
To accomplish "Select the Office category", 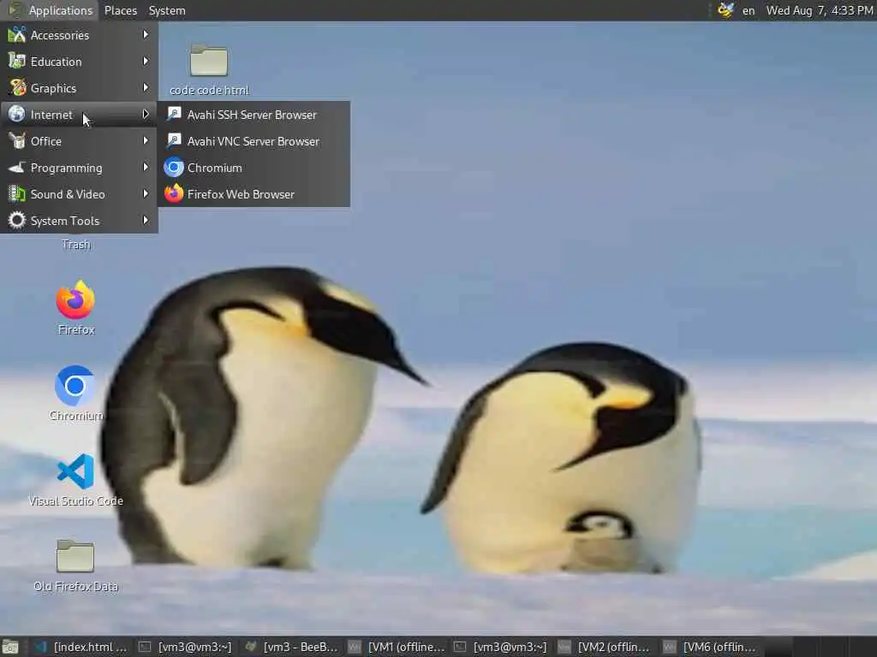I will pos(79,141).
